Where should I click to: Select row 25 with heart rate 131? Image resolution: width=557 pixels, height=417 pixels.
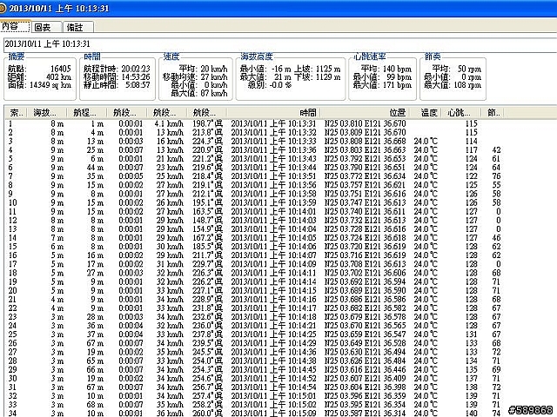coord(255,334)
